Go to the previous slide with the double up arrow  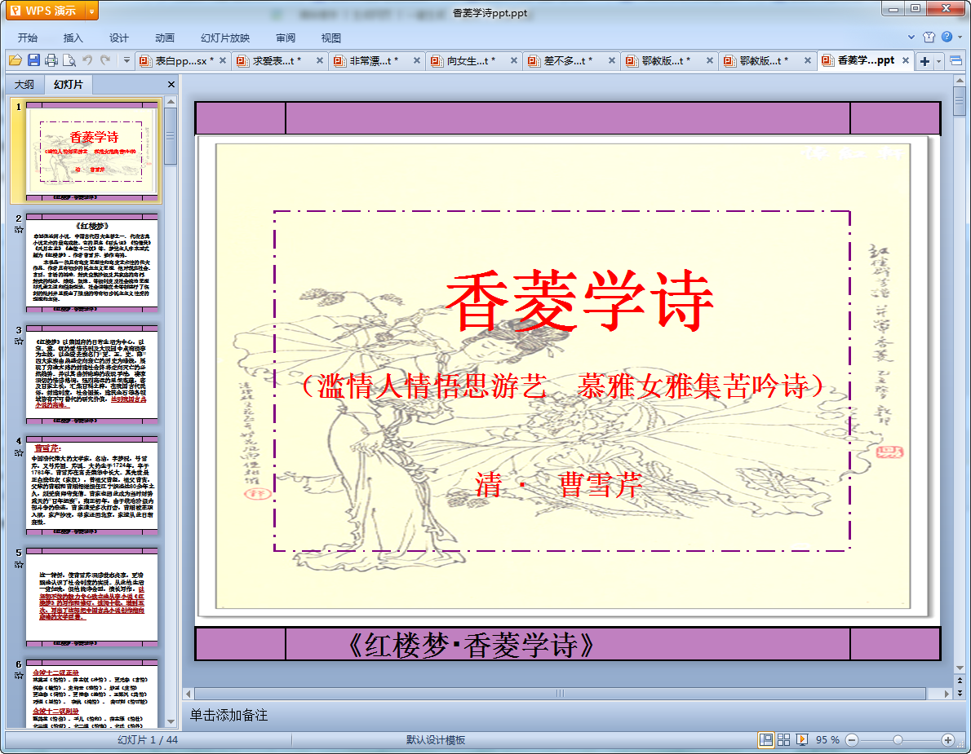click(x=960, y=681)
